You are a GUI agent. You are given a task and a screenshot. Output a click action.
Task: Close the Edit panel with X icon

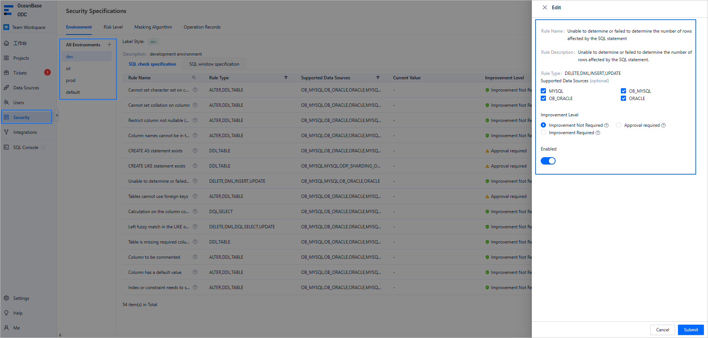click(x=544, y=7)
